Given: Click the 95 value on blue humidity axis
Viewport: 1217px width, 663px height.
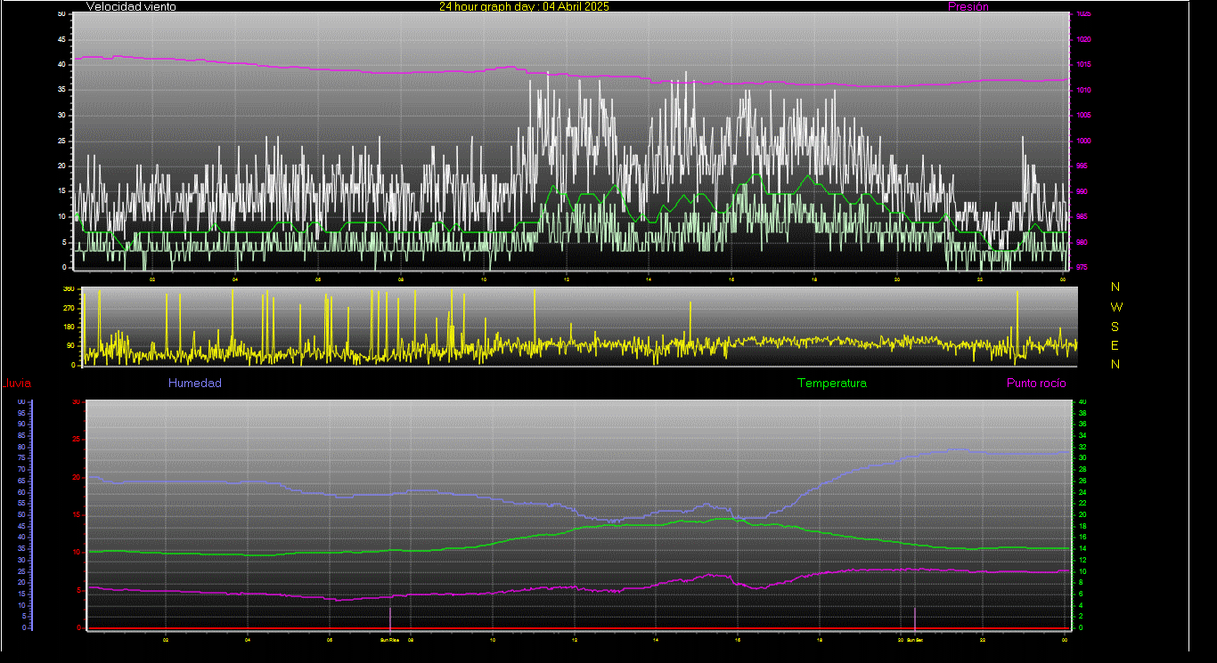Looking at the screenshot, I should (21, 413).
